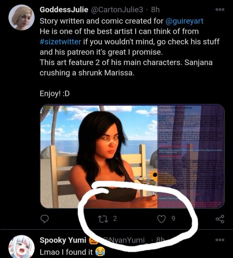Screen dimensions: 233x258
Task: Open GoddessJulie's profile avatar
Action: pyautogui.click(x=22, y=17)
